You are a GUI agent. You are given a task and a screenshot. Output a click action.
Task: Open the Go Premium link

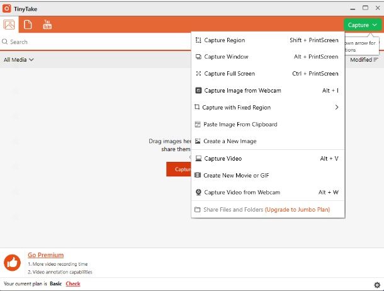point(45,255)
